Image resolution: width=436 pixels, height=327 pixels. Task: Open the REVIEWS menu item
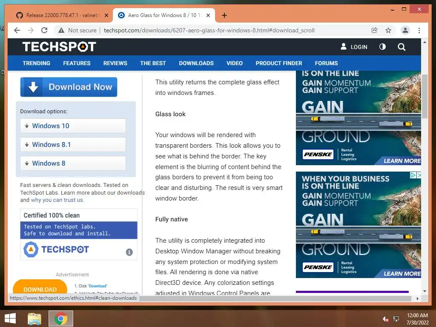pos(115,63)
